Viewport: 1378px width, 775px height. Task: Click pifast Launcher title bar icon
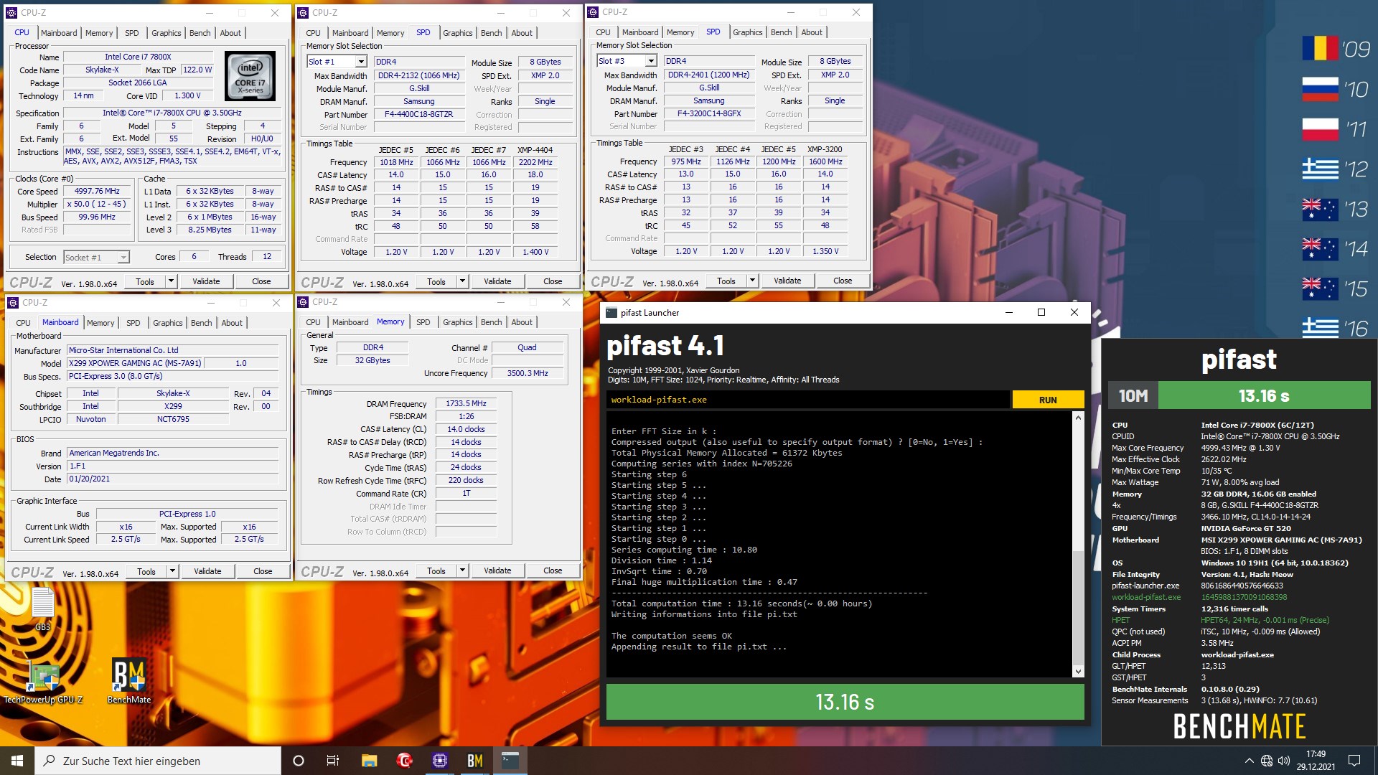[x=611, y=313]
